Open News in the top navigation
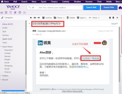The width and height of the screenshot is (122, 94). click(34, 1)
